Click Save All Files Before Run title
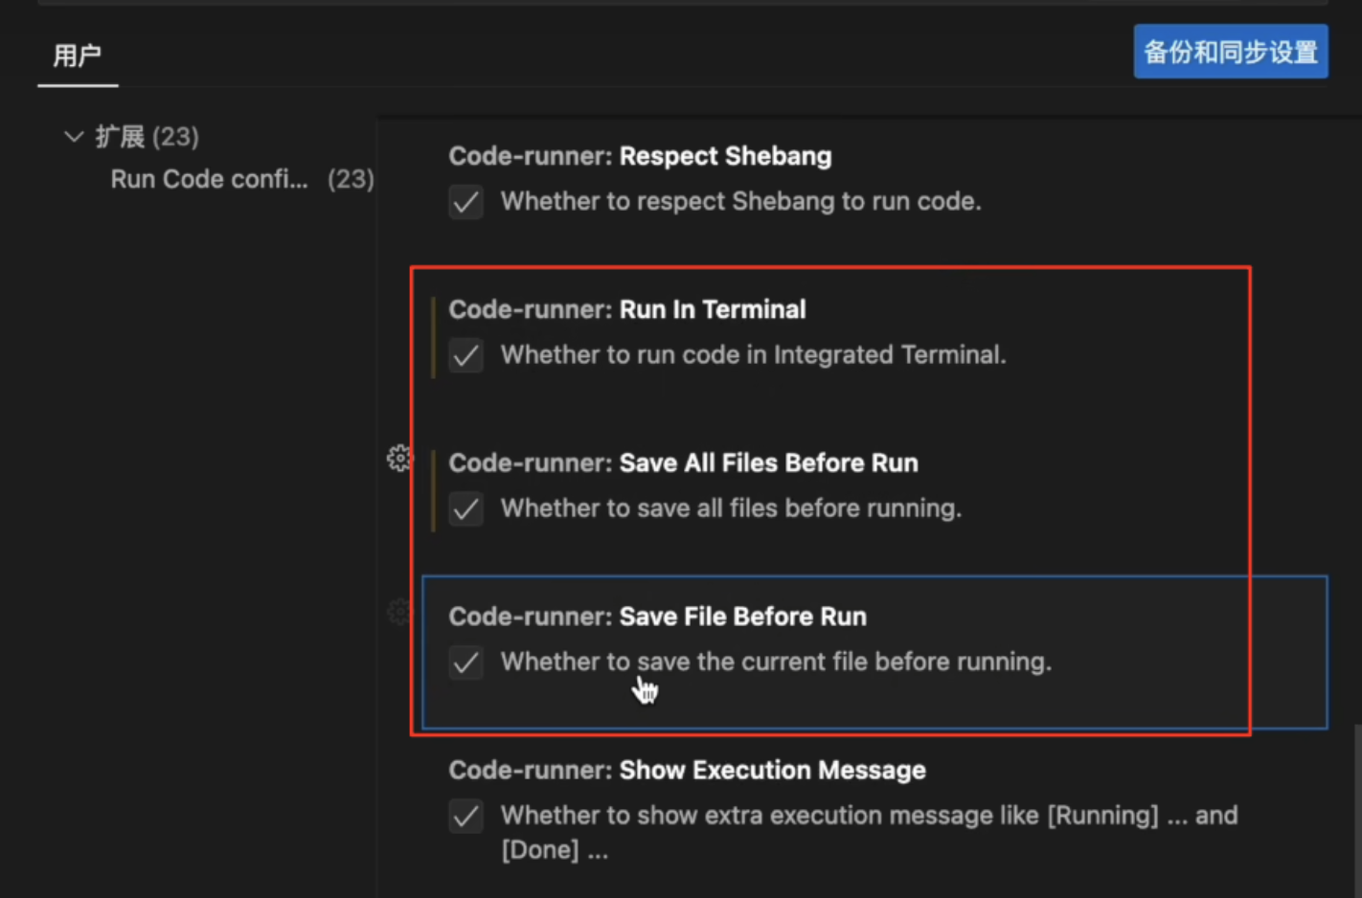This screenshot has height=898, width=1362. click(684, 462)
